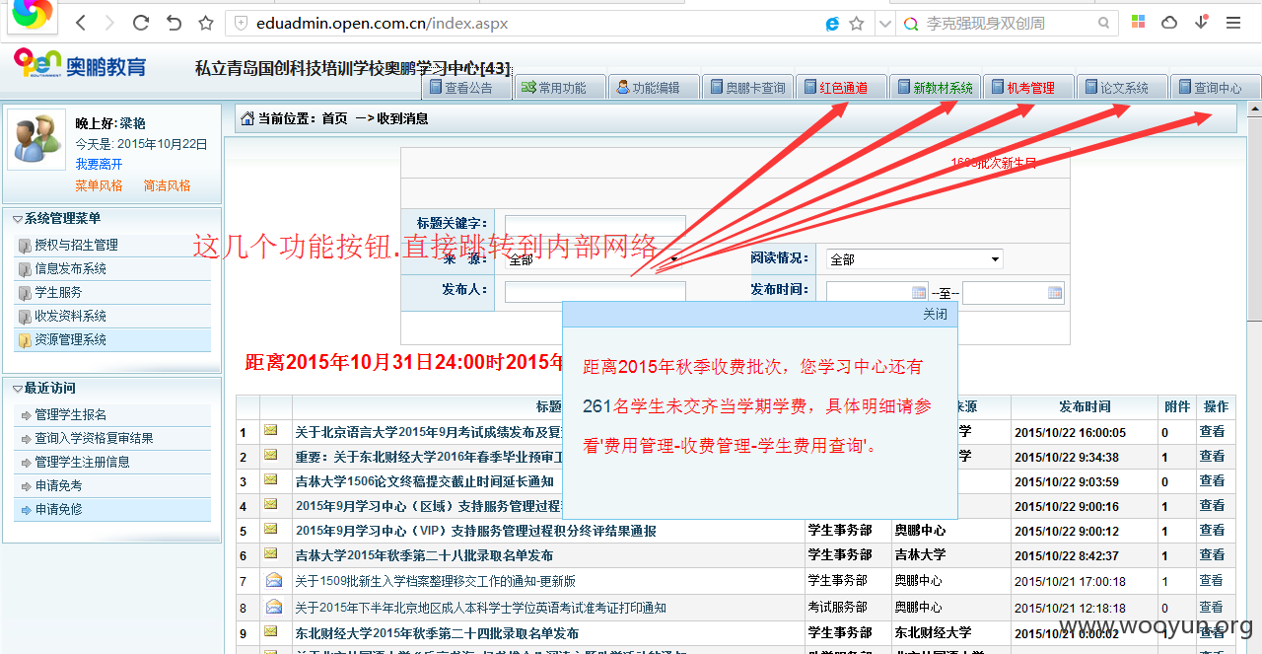Switch to 菜单风格 layout
The height and width of the screenshot is (654, 1262).
(100, 185)
